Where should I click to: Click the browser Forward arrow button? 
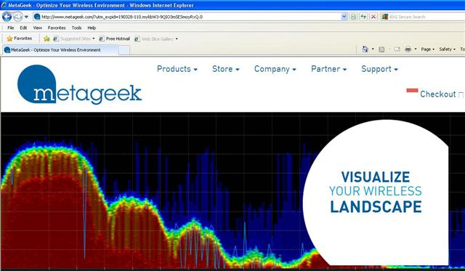[17, 17]
